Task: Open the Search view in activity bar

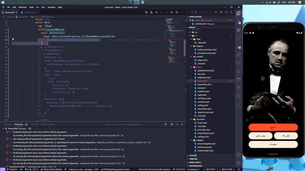Action: tap(238, 38)
